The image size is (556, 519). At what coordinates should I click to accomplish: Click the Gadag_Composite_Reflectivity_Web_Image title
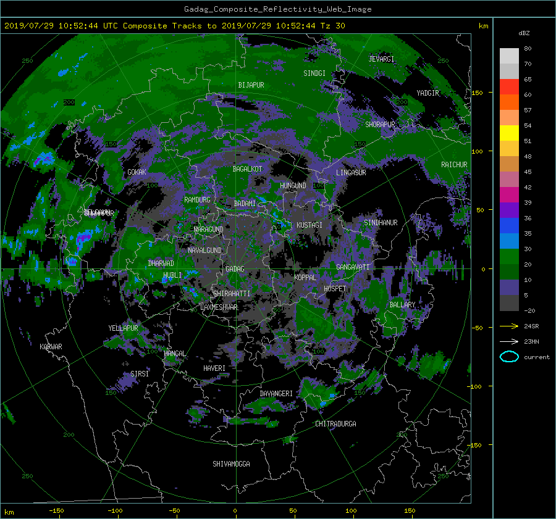(x=277, y=9)
